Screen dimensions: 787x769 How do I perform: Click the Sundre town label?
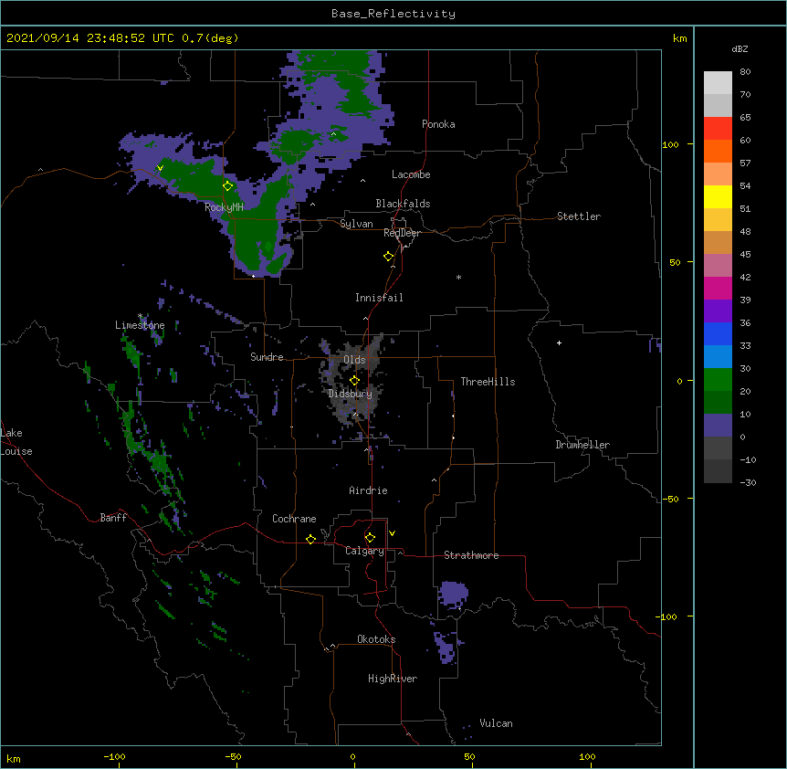[267, 357]
